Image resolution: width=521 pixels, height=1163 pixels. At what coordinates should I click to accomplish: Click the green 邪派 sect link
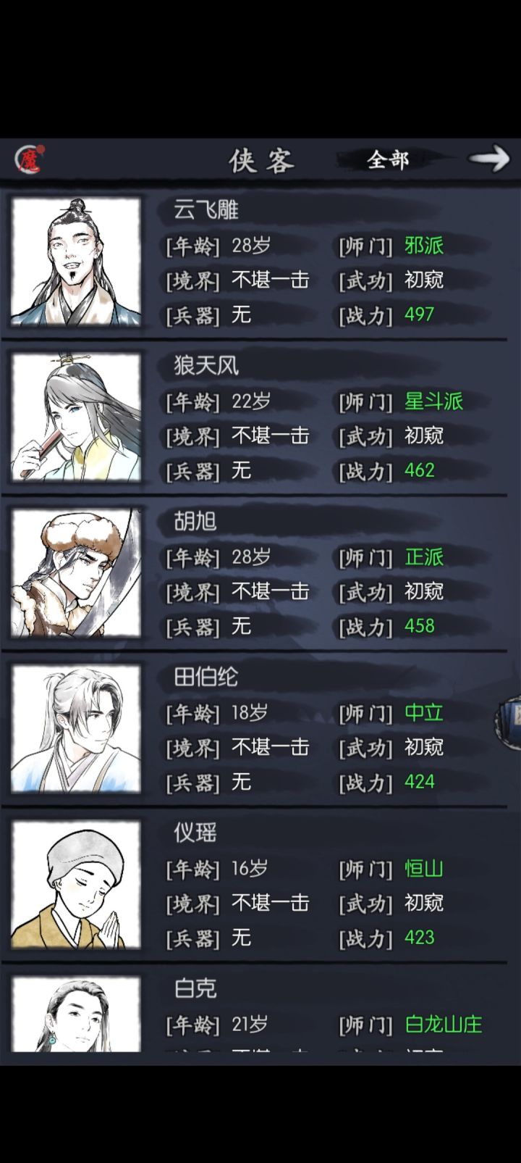coord(424,246)
